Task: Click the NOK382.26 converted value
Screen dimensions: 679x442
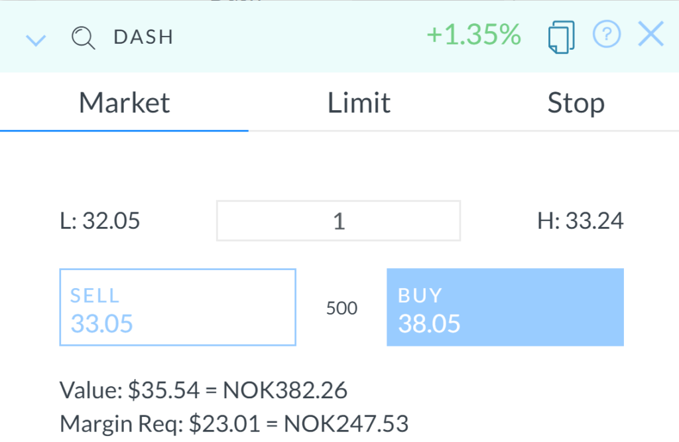Action: pos(285,390)
